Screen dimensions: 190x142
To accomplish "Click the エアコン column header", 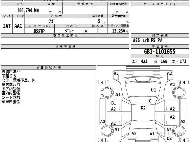I will 18,16.
